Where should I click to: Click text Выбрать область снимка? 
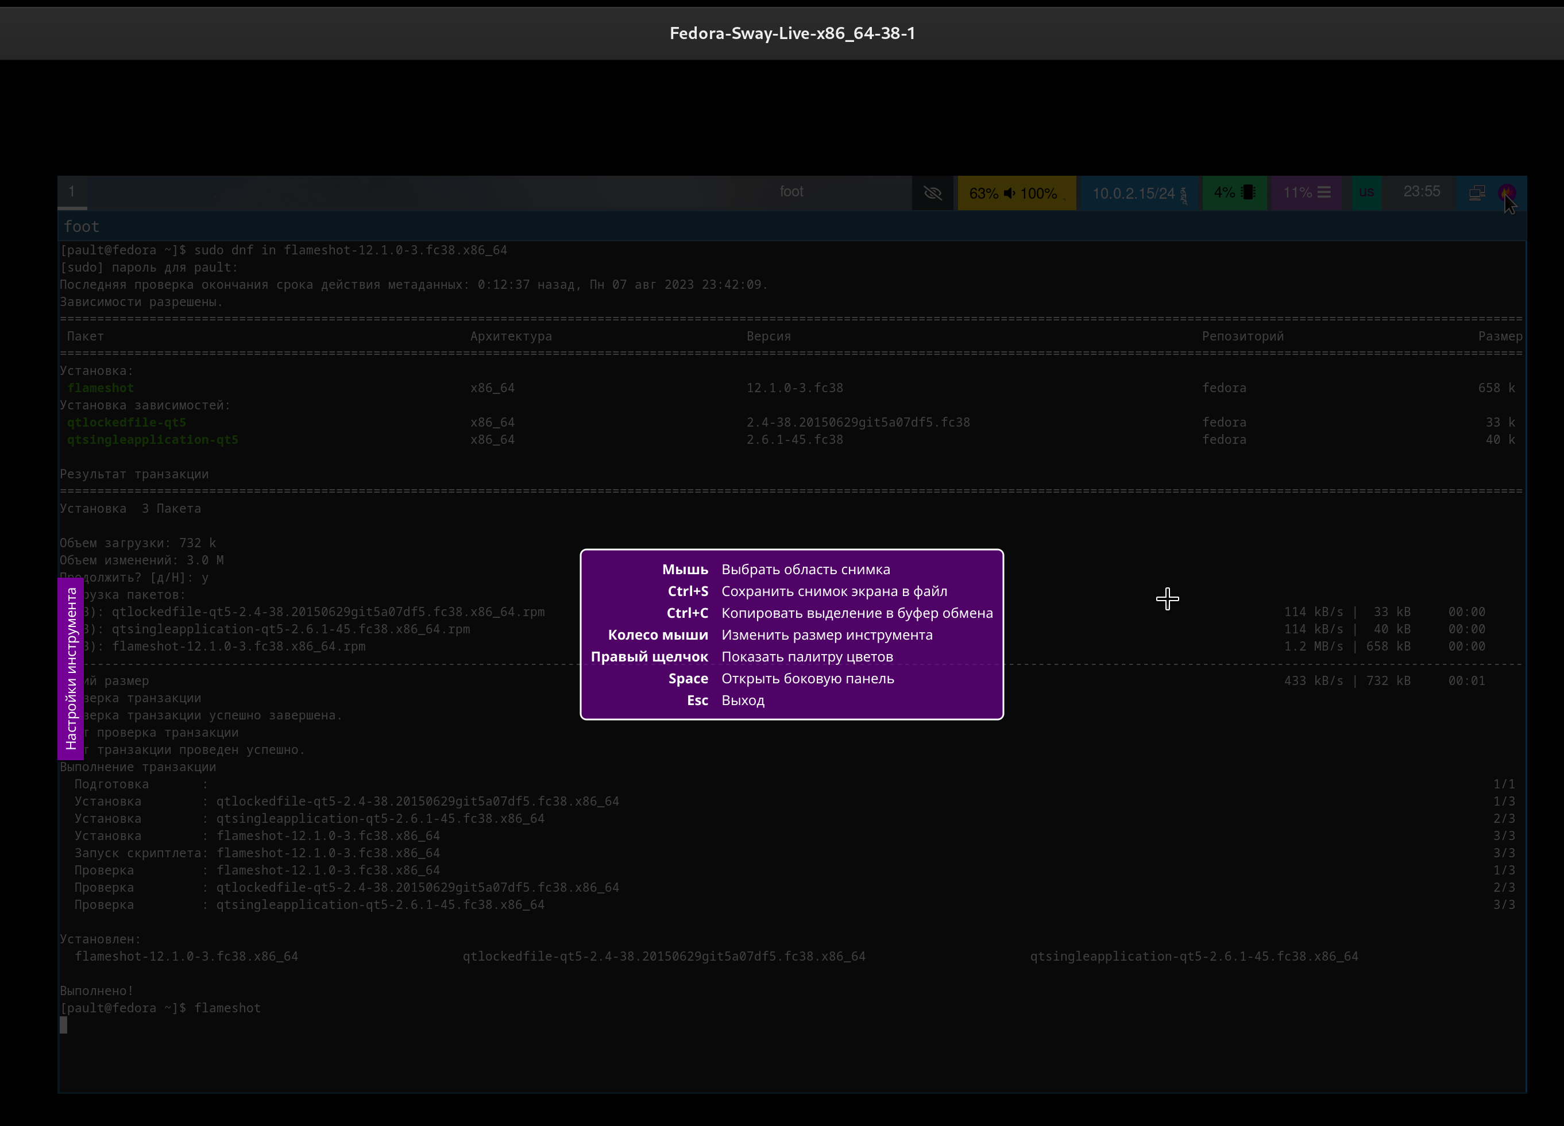click(805, 570)
